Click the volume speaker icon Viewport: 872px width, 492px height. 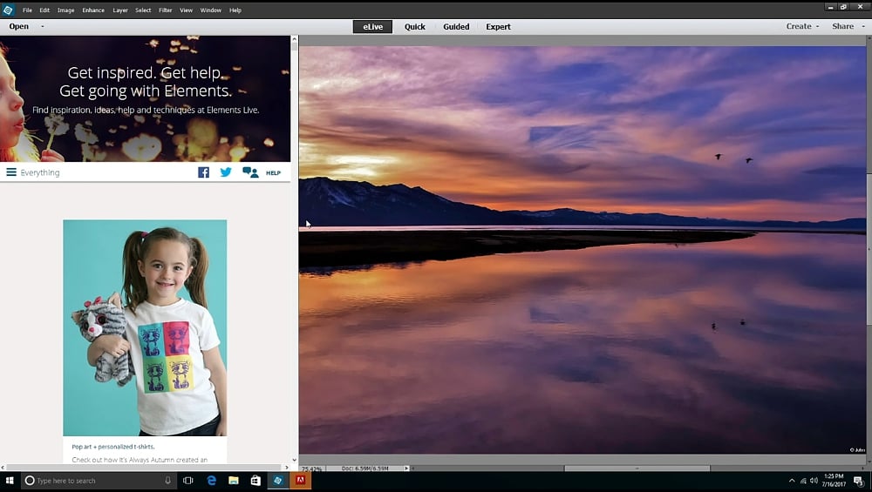(x=814, y=481)
